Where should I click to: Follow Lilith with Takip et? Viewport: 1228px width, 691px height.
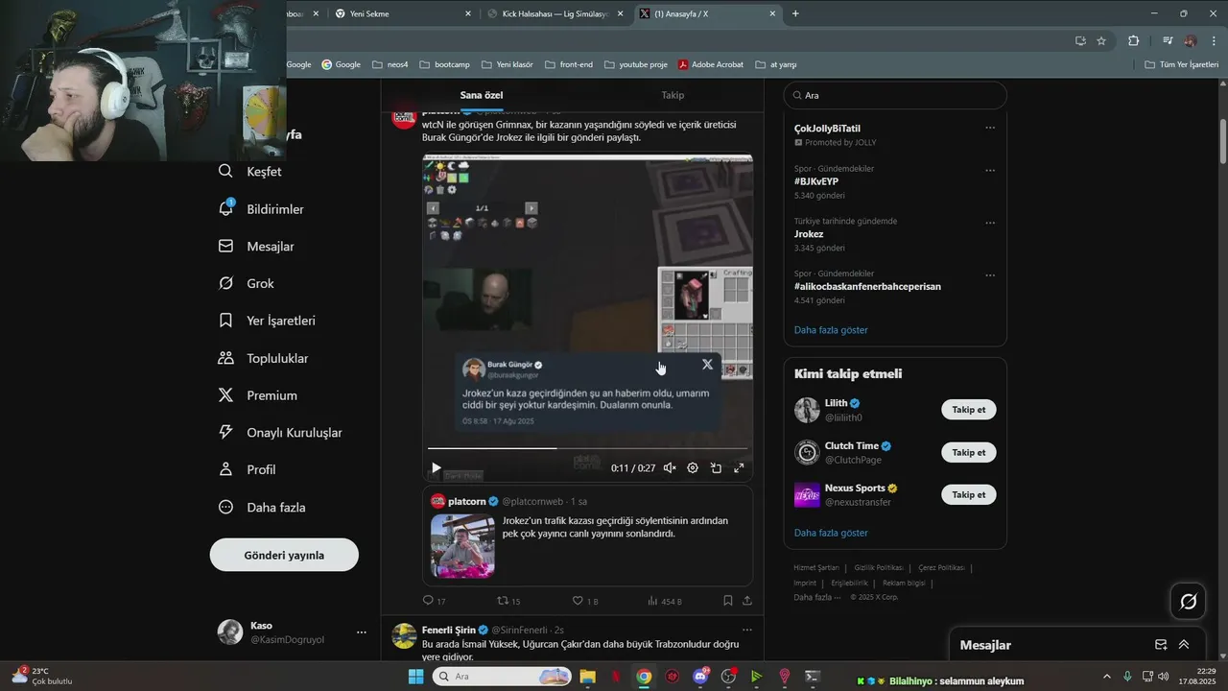[968, 410]
